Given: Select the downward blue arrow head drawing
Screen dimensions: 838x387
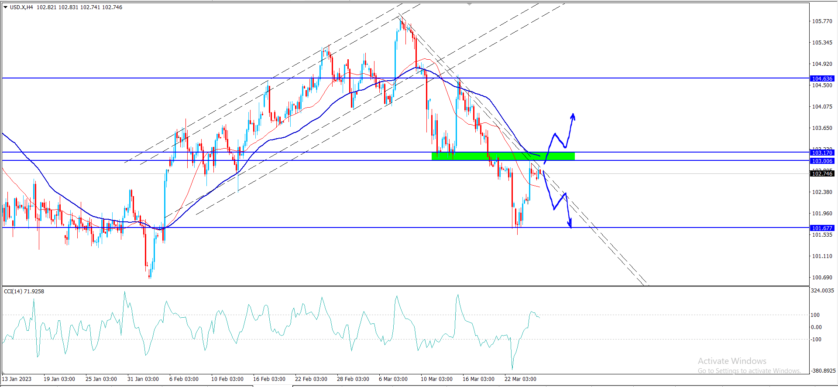Looking at the screenshot, I should coord(570,224).
